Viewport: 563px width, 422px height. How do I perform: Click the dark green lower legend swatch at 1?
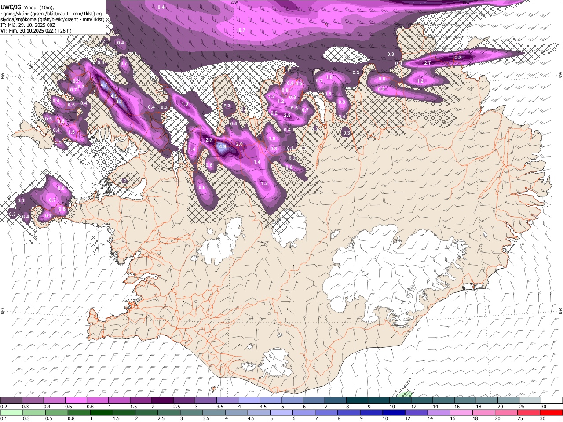click(x=101, y=412)
